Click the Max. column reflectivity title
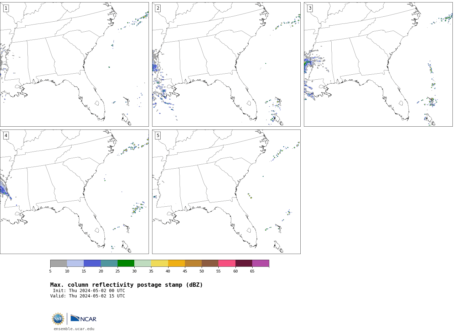This screenshot has width=456, height=333. (126, 285)
